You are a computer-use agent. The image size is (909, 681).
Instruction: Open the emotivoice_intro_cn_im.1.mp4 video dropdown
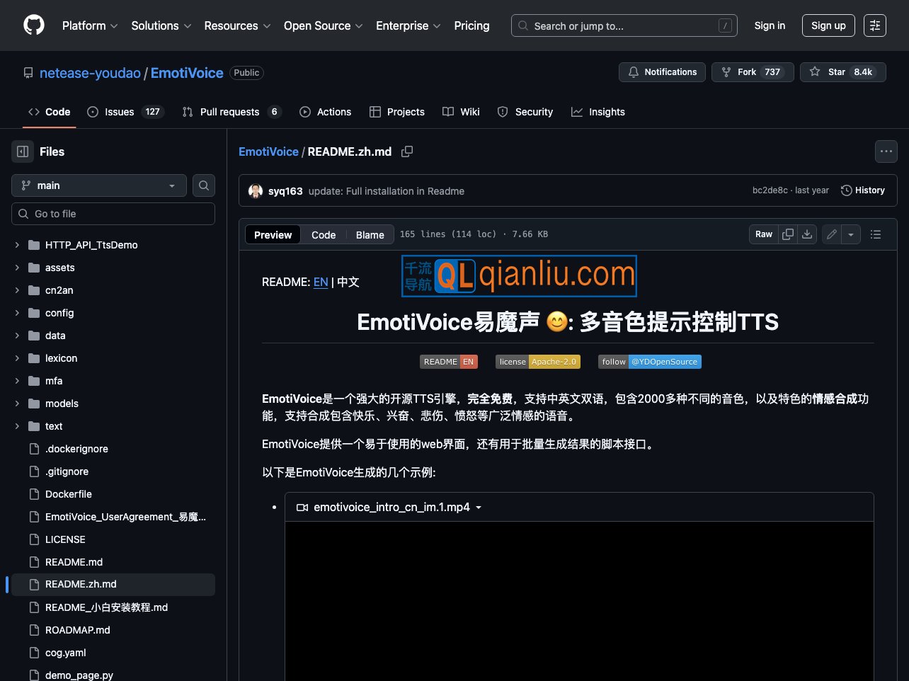(479, 508)
